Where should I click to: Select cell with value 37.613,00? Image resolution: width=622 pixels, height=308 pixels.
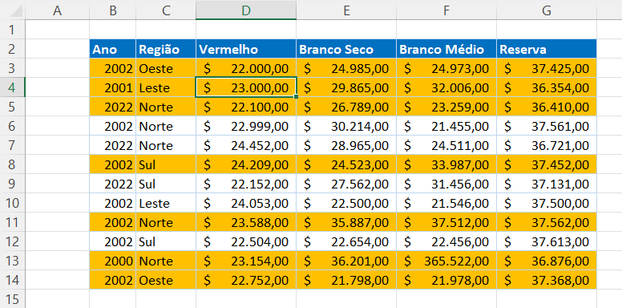[x=547, y=241]
